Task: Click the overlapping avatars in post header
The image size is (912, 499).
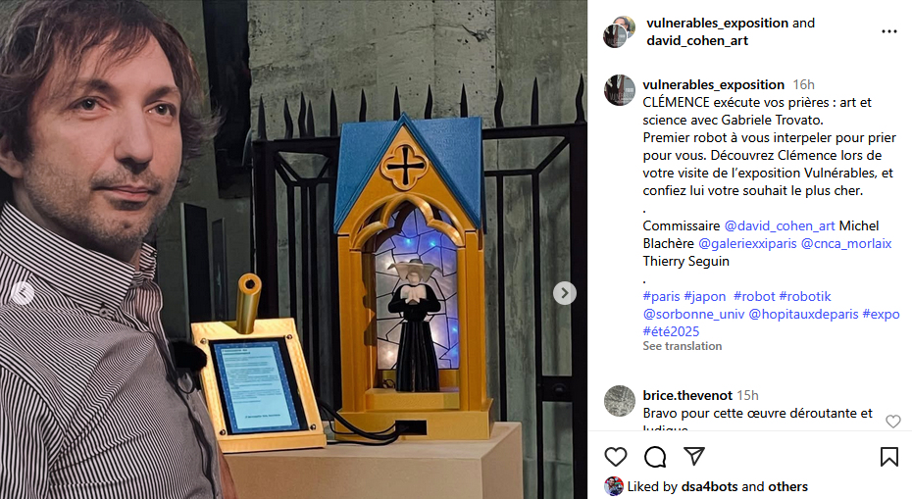Action: coord(620,32)
